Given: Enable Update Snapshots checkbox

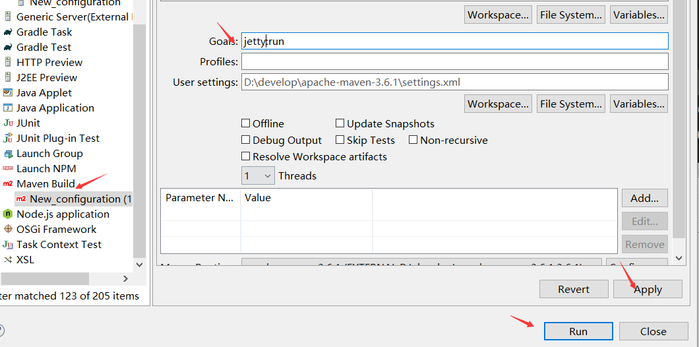Looking at the screenshot, I should (x=340, y=123).
